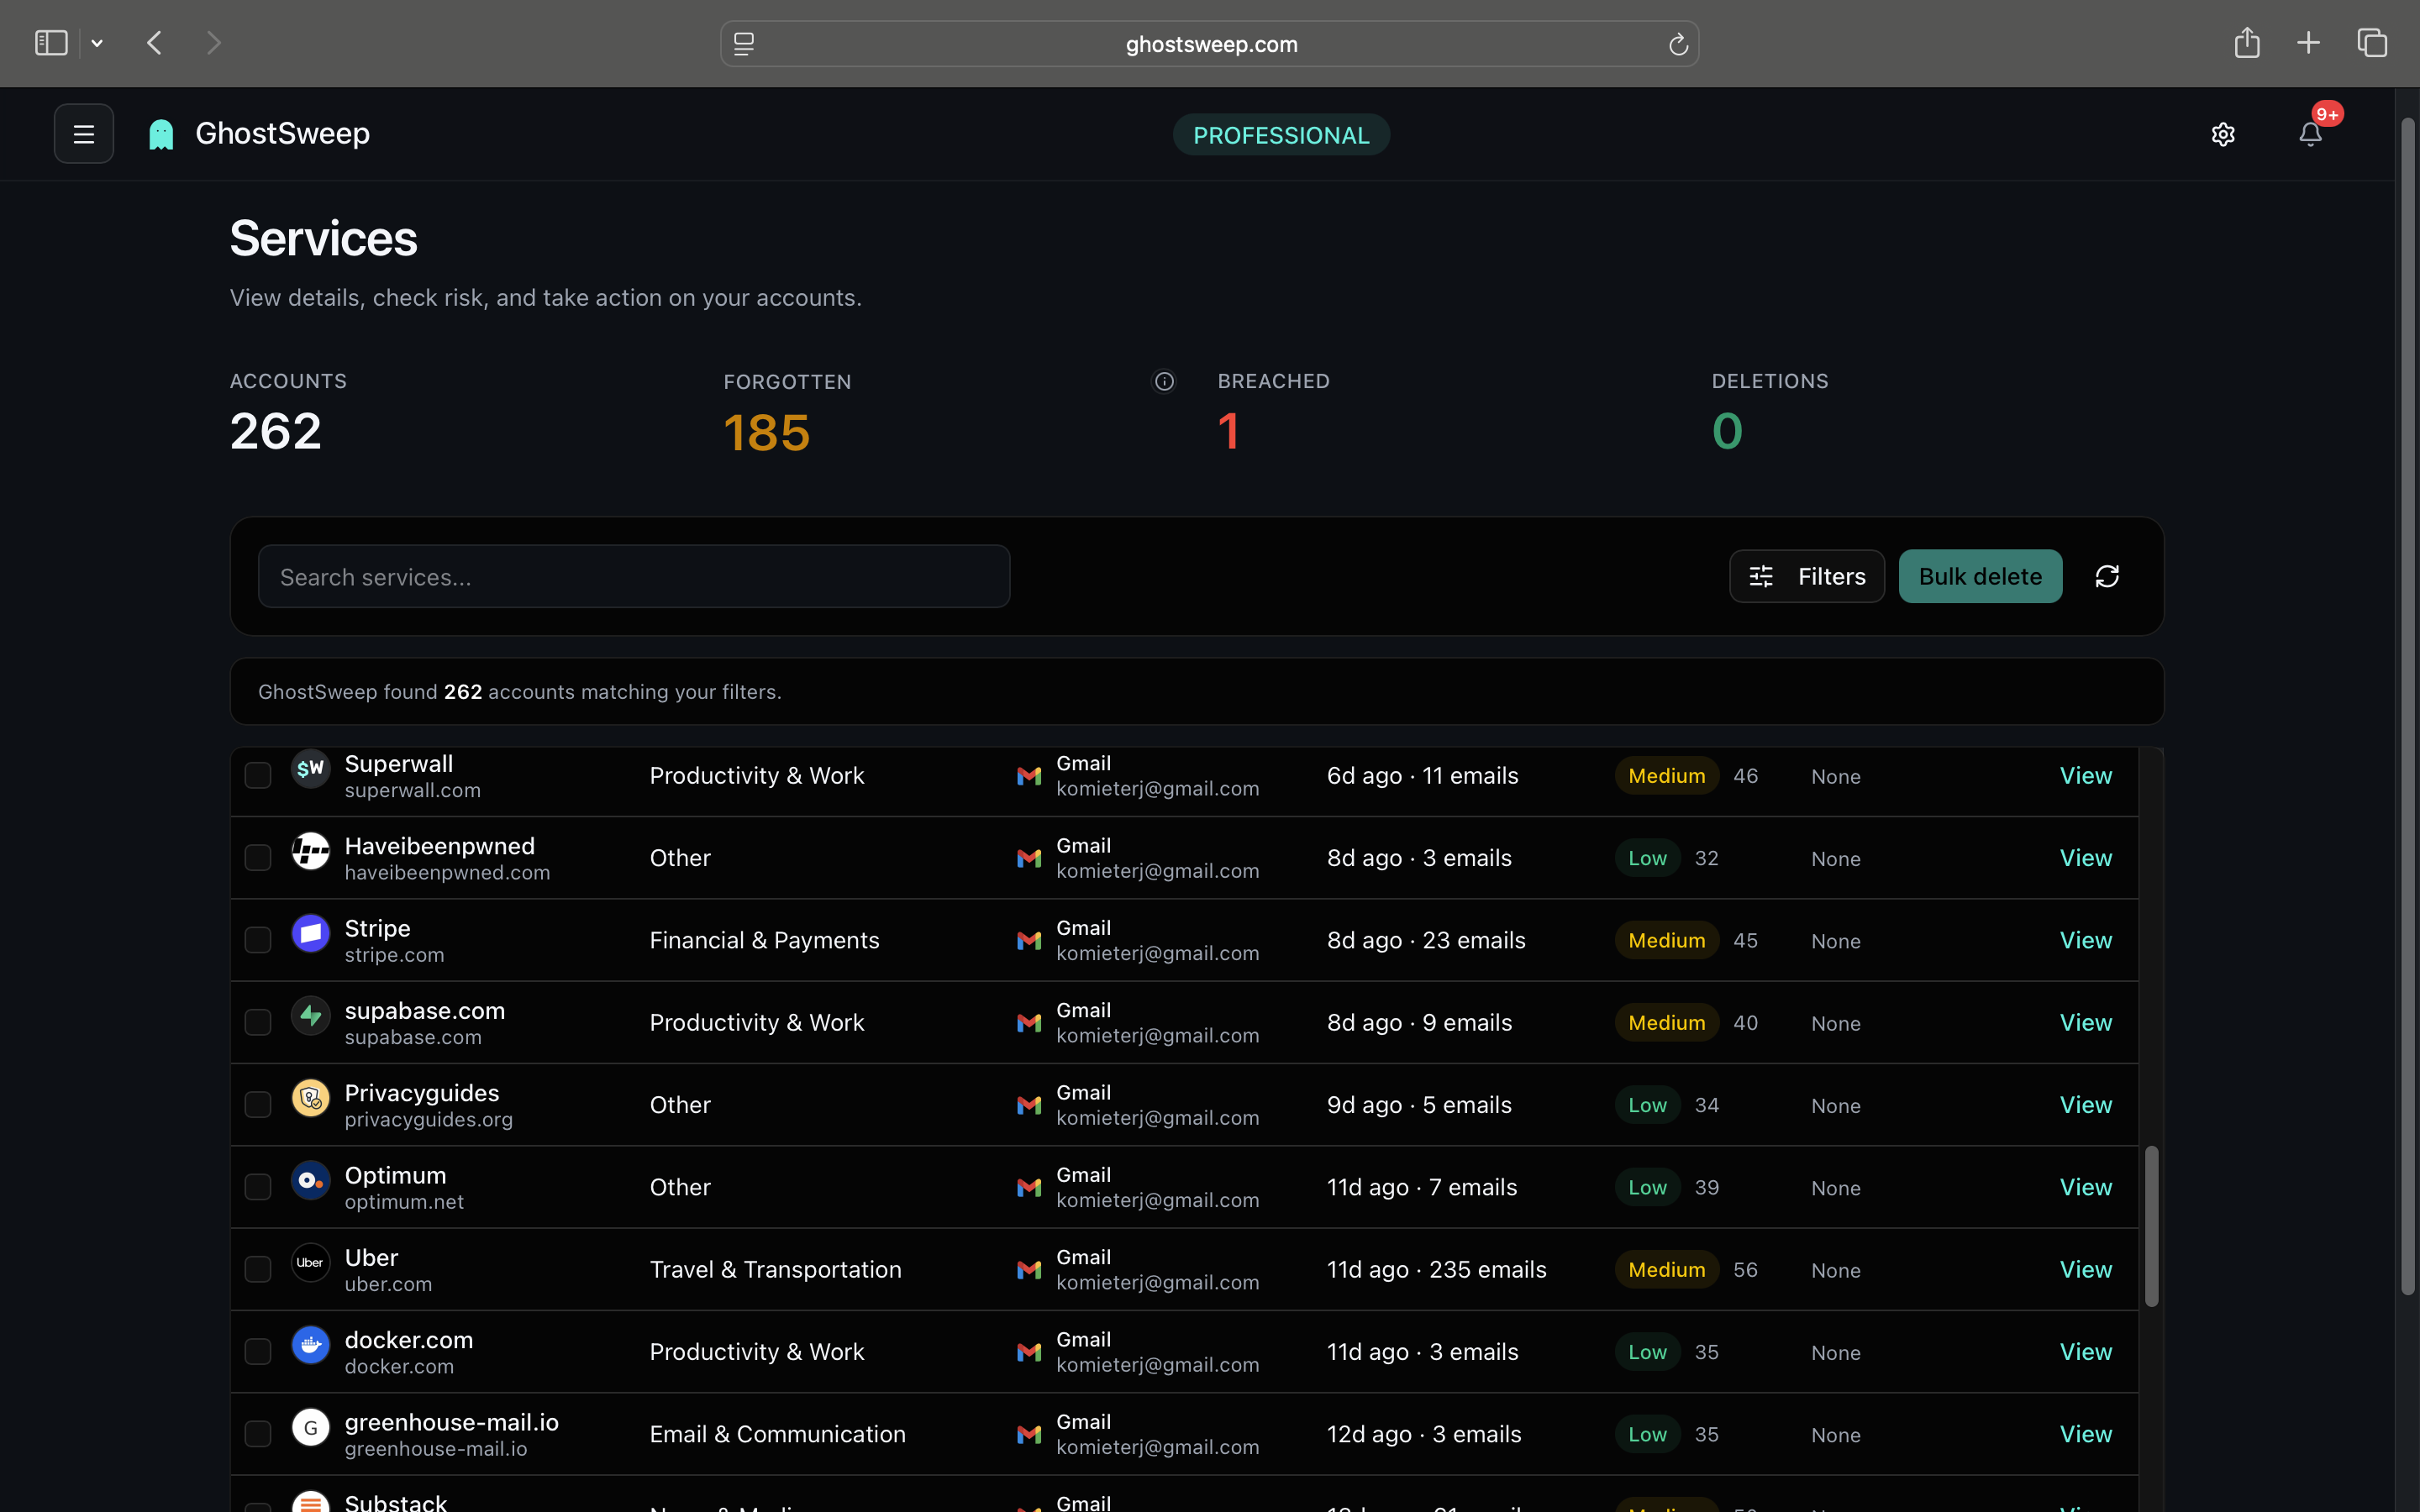Select the Superwall row checkbox
The height and width of the screenshot is (1512, 2420).
[x=258, y=776]
